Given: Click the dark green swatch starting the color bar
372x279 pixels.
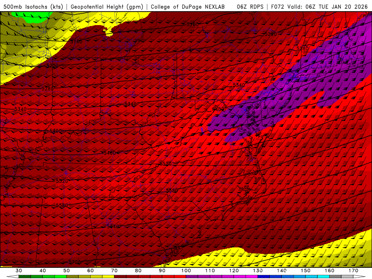Looking at the screenshot, I should point(25,277).
